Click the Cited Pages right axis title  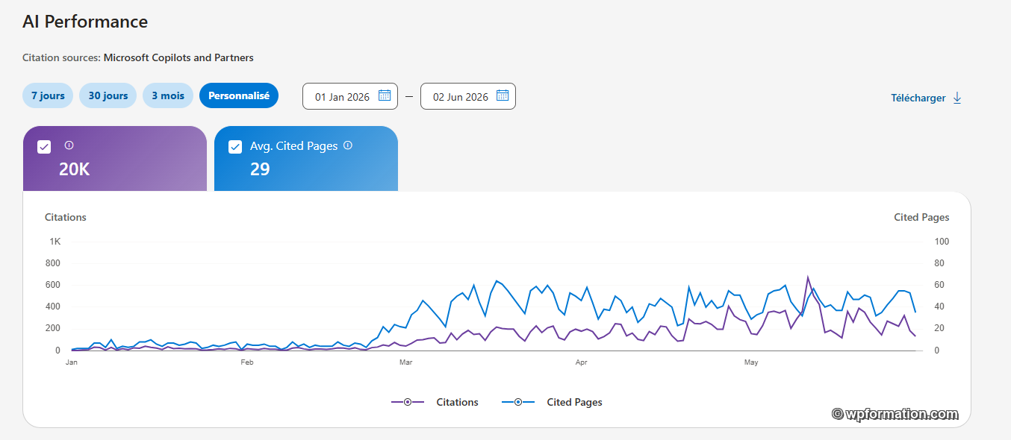tap(921, 217)
